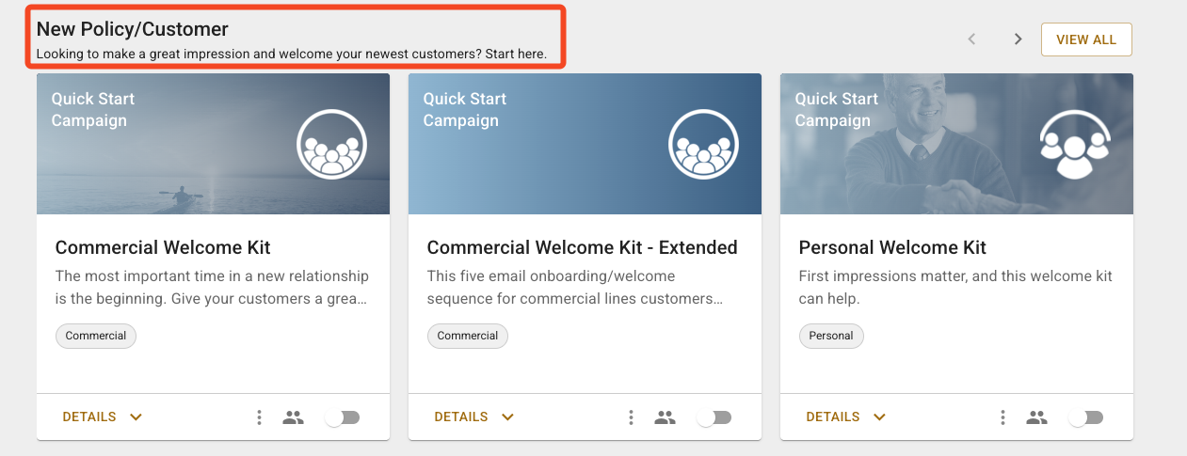
Task: Click the Personal tag chip
Action: [x=831, y=336]
